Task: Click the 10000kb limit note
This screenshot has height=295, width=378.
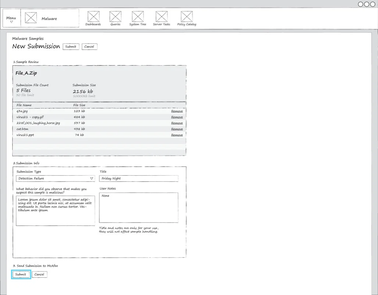Action: coord(84,96)
